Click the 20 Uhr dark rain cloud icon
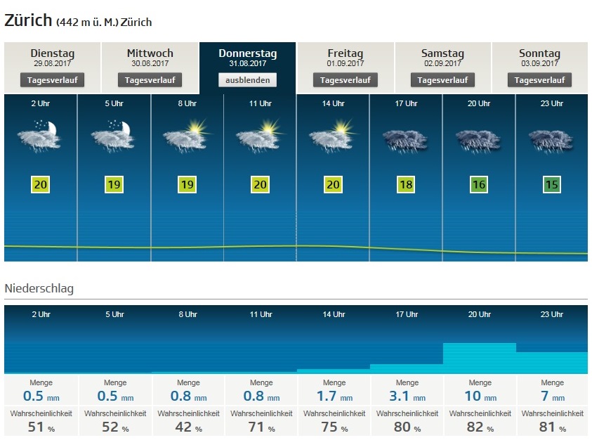Viewport: 592px width, 445px height. tap(478, 141)
